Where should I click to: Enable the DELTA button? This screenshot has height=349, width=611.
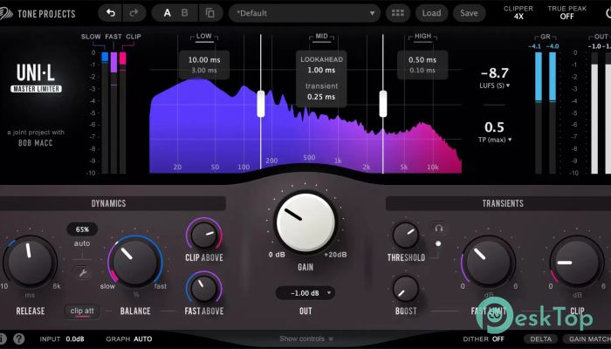click(x=540, y=339)
